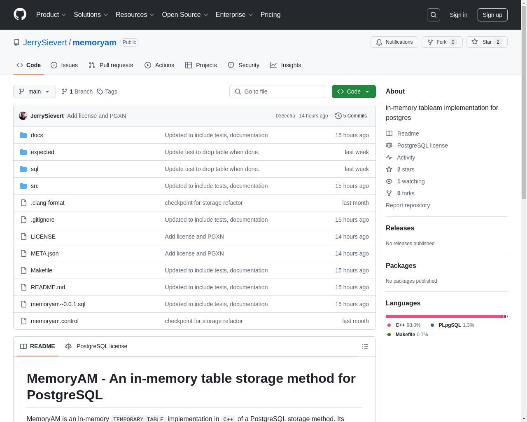
Task: Expand the Enterprise menu
Action: coord(234,15)
